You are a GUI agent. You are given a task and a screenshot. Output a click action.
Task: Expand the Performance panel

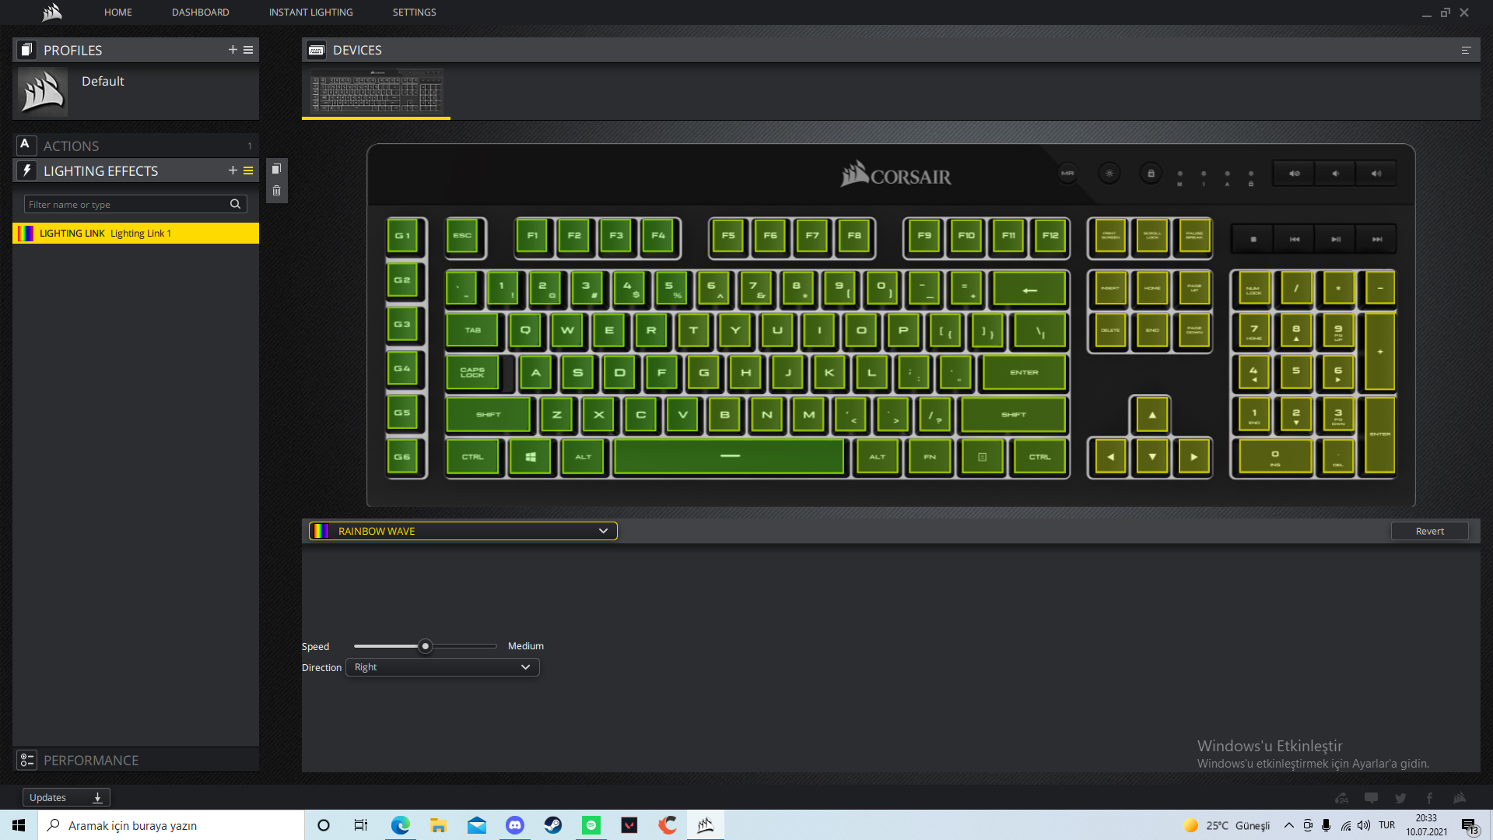pyautogui.click(x=135, y=760)
